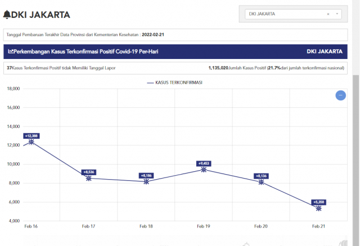Viewport: 360px width, 246px height.
Task: Click the Feb 21 data point marker
Action: 319,208
